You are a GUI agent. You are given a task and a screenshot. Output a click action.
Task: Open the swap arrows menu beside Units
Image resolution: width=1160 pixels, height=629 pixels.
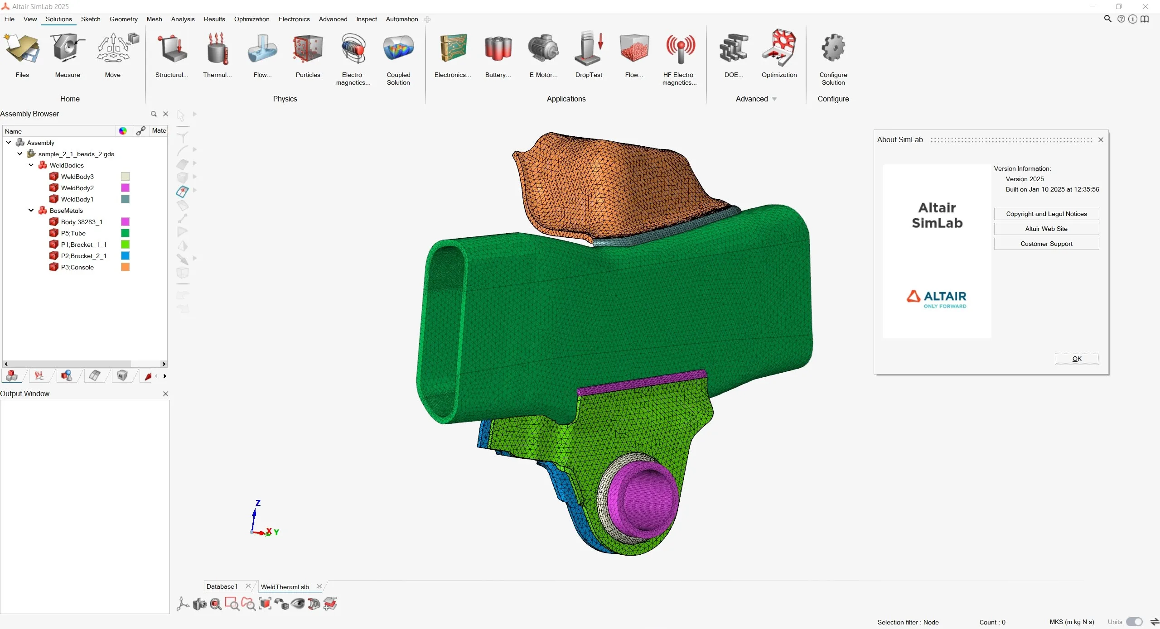point(1155,622)
